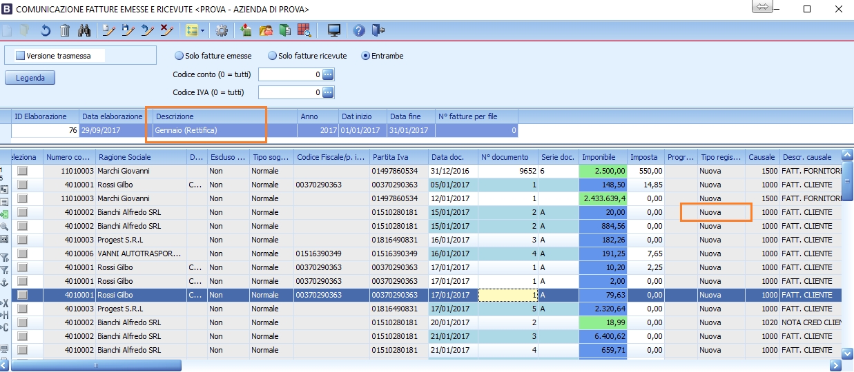Click the Imponibile column header

(603, 157)
